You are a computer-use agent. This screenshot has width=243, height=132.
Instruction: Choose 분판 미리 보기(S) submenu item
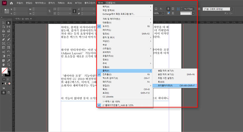pos(175,75)
